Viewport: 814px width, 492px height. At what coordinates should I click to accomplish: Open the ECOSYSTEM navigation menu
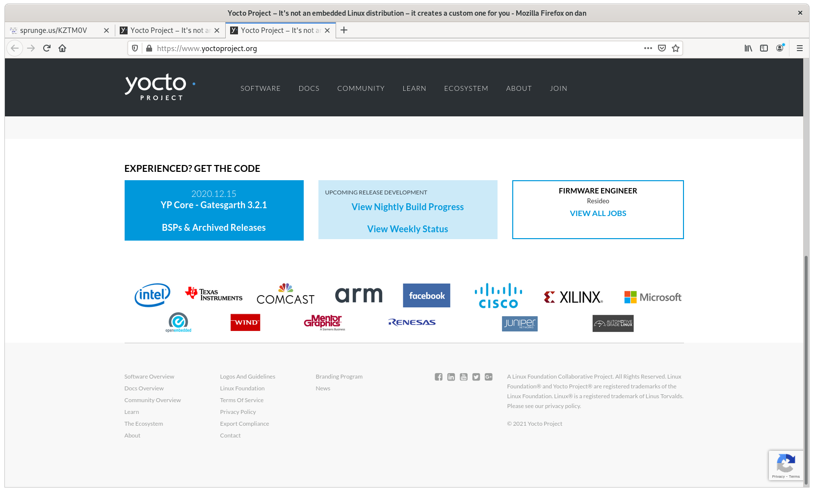pyautogui.click(x=466, y=88)
